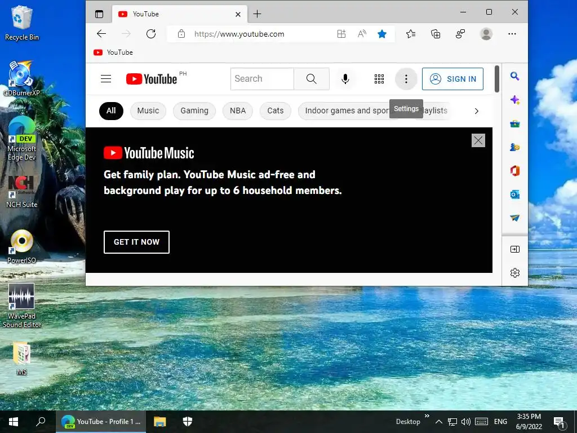
Task: Open Edge sidebar Search icon
Action: click(x=515, y=76)
